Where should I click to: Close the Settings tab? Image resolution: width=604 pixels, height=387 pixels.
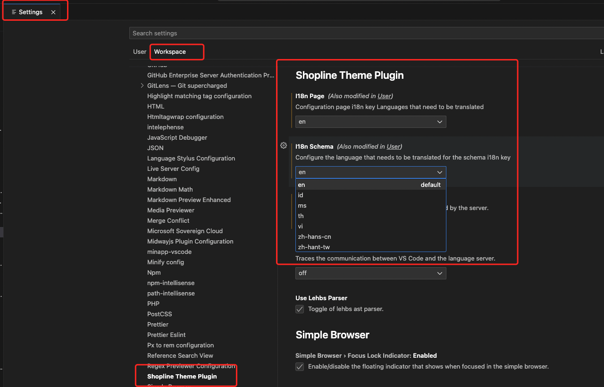53,12
